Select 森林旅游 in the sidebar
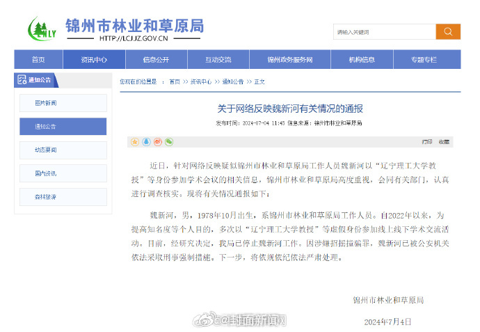Viewport: 480px width, 332px height. point(63,197)
